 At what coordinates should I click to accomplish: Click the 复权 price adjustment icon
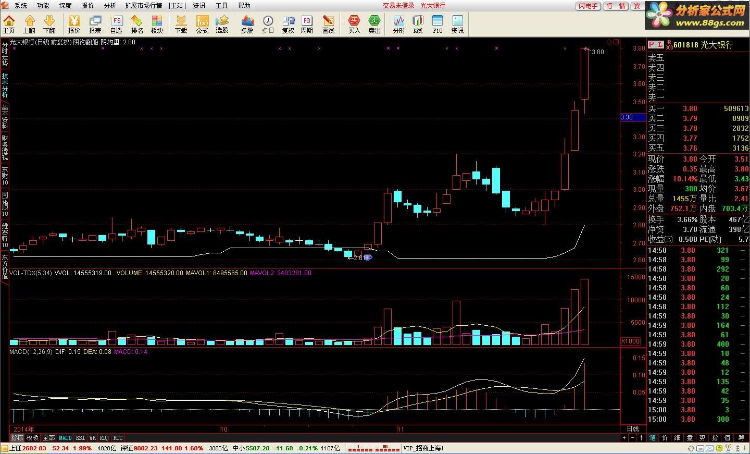[x=288, y=24]
